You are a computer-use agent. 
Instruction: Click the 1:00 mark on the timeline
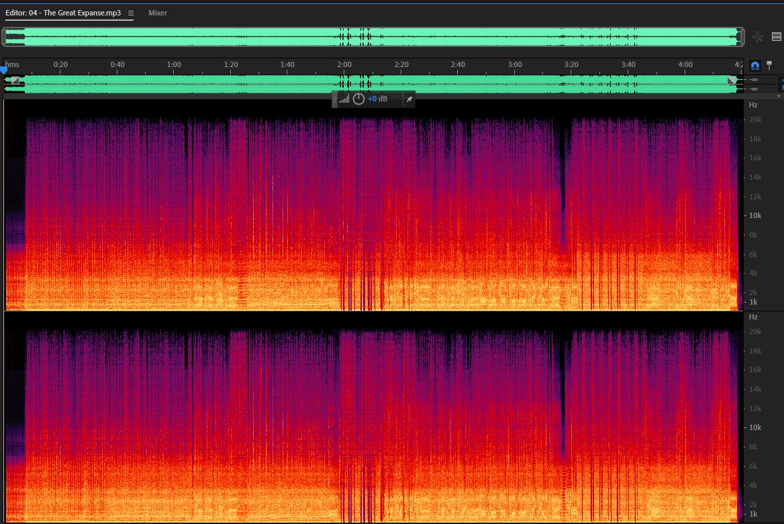point(173,64)
